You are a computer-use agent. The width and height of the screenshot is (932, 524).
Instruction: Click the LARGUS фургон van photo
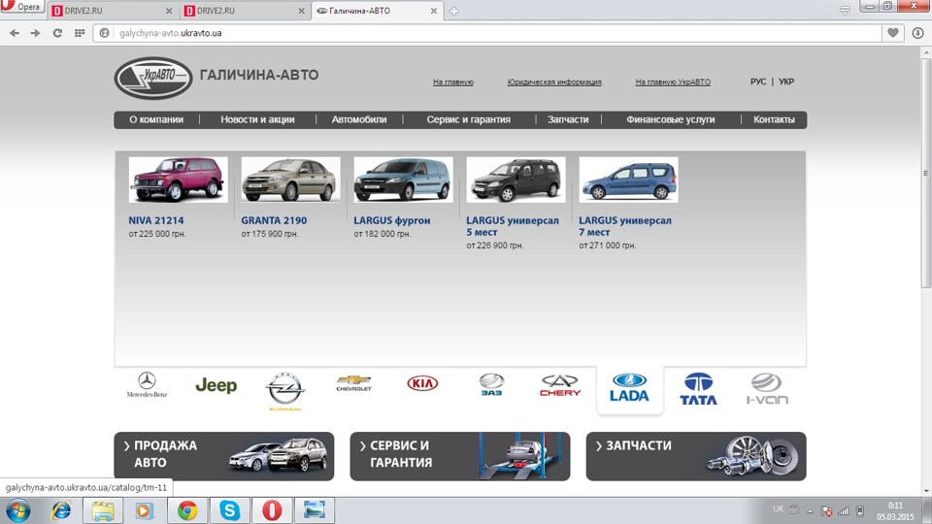(403, 180)
